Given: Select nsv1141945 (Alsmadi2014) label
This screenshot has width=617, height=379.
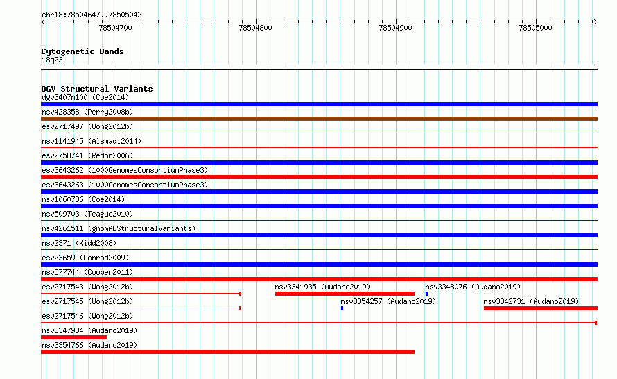Looking at the screenshot, I should 92,141.
